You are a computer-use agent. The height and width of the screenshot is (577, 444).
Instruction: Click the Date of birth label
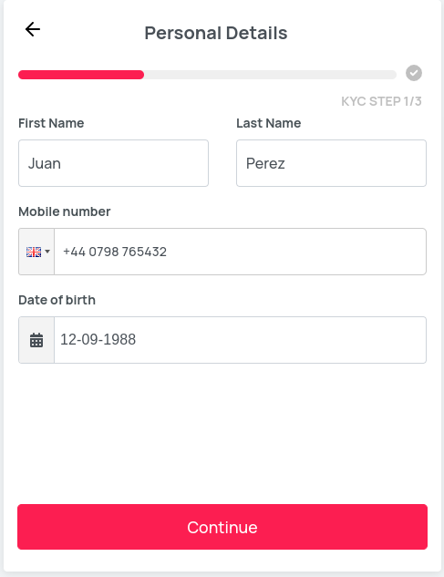click(x=57, y=300)
